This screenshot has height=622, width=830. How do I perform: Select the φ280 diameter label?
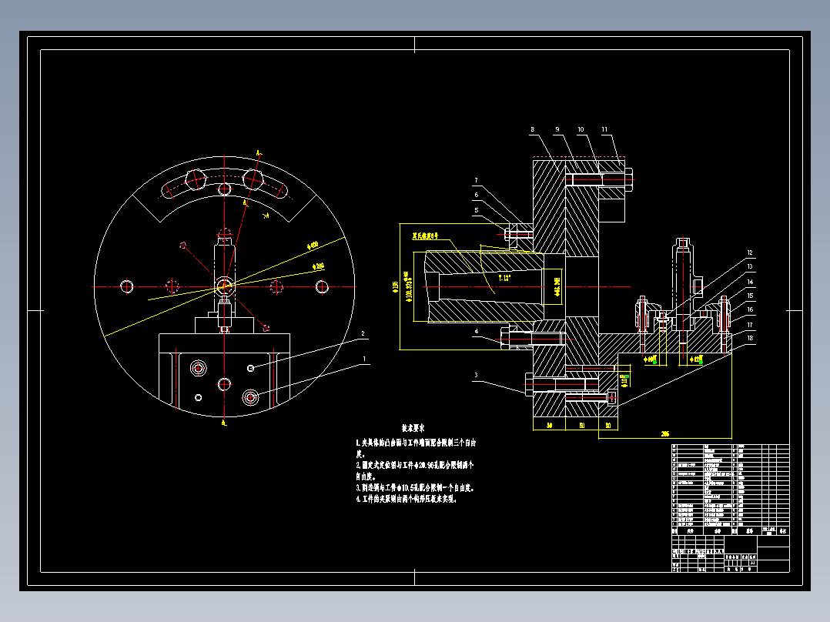click(x=318, y=266)
